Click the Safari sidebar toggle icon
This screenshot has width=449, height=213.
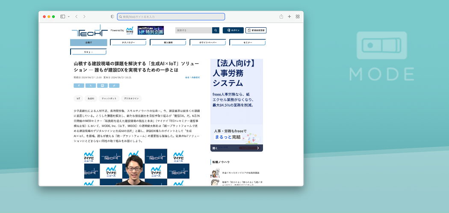tap(62, 17)
